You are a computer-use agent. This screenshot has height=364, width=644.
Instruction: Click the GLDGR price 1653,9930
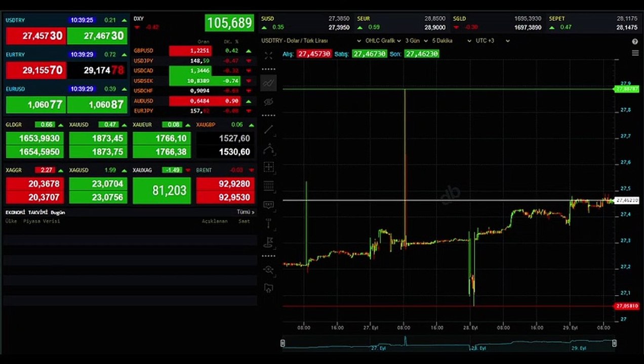click(35, 138)
